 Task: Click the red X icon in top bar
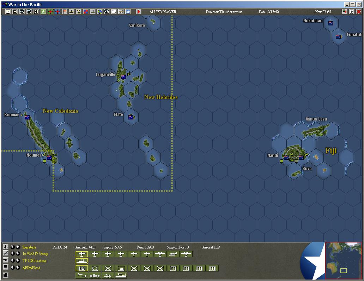pyautogui.click(x=359, y=12)
